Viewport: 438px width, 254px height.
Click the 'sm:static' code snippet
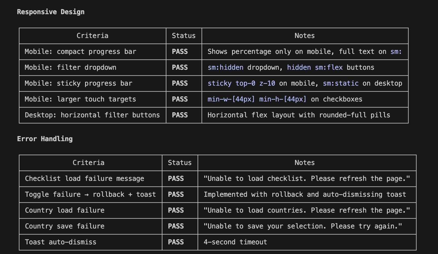340,83
